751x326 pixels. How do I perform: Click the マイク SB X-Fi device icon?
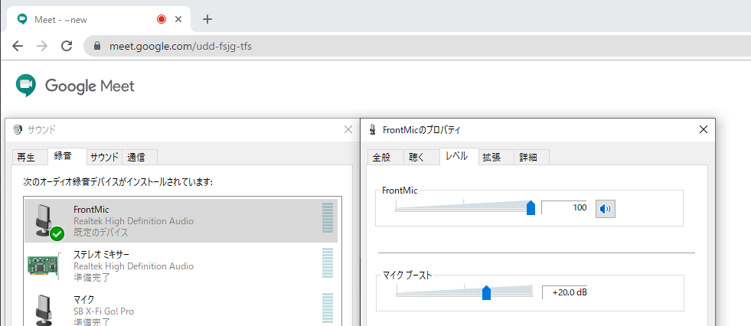click(x=44, y=310)
